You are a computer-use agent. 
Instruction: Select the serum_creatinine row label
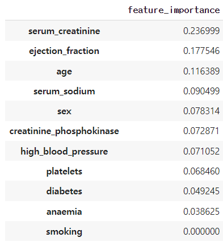tap(64, 31)
